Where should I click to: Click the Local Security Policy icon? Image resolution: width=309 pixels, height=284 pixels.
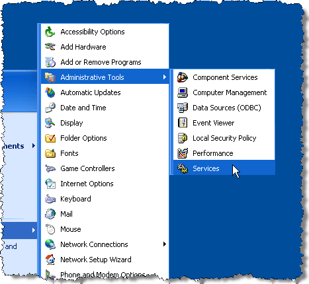183,138
